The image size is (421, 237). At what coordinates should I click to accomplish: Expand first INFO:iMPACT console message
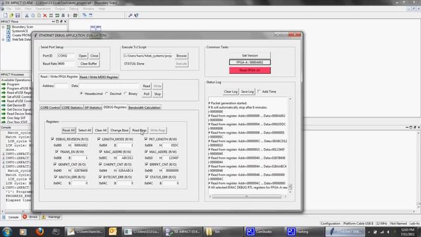coord(3,153)
